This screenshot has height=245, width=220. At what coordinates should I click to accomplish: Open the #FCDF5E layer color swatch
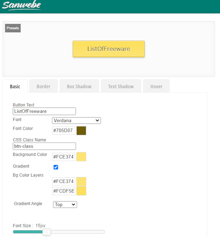pyautogui.click(x=81, y=191)
